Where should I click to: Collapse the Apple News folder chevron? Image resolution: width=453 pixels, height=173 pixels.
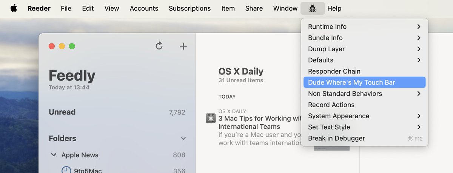(x=54, y=155)
